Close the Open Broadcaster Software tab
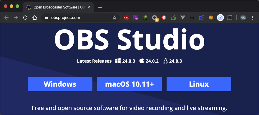259x115 pixels. pos(89,7)
